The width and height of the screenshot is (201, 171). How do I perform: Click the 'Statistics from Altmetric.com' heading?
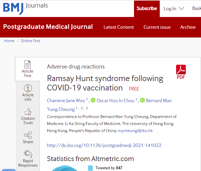[90, 159]
